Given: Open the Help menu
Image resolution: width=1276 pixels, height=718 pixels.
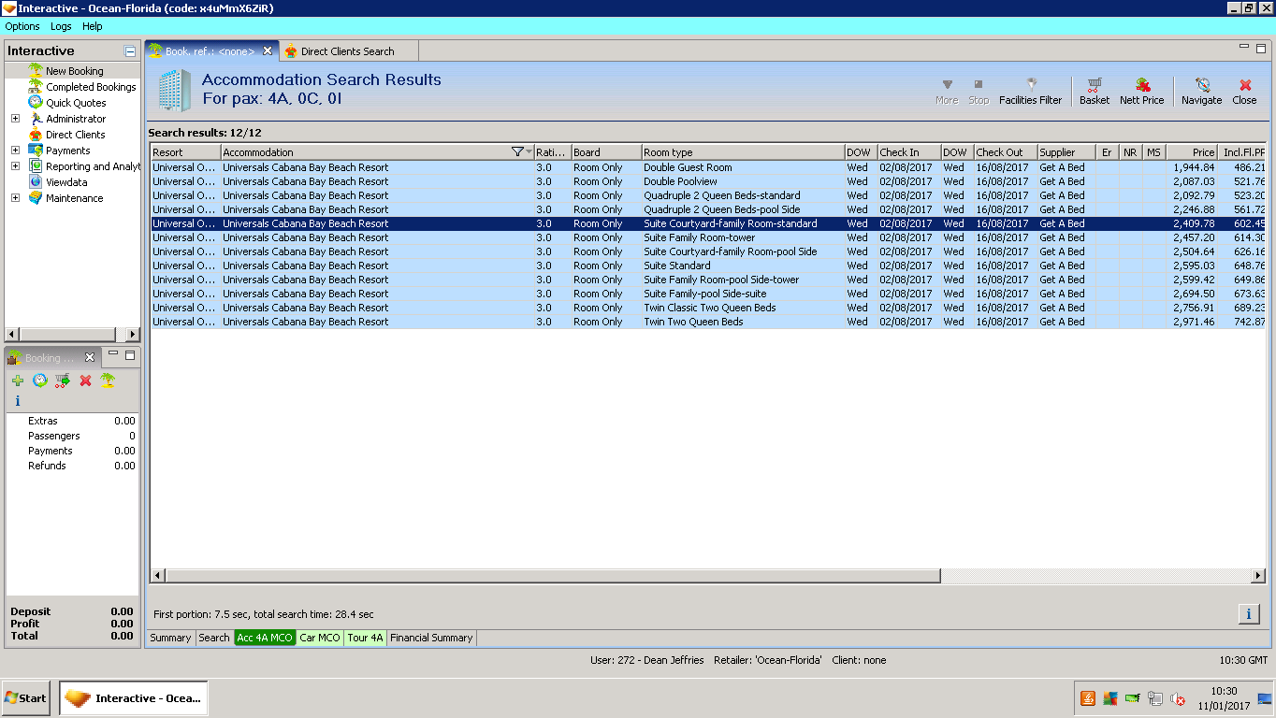Looking at the screenshot, I should coord(93,27).
